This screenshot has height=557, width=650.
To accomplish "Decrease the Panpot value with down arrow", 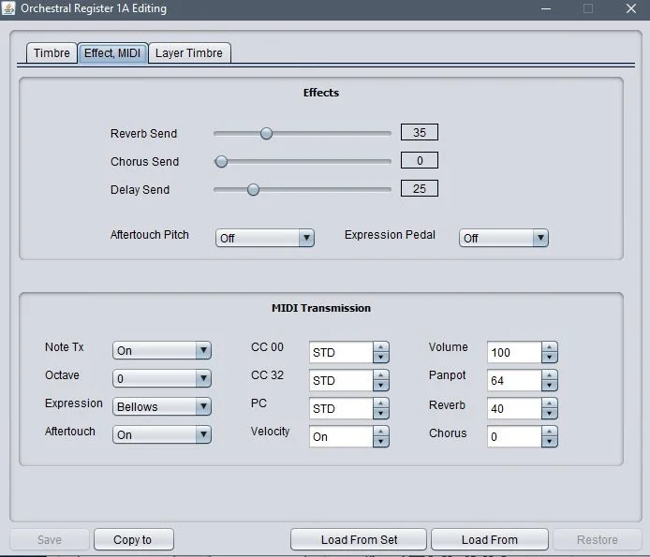I will [x=550, y=387].
